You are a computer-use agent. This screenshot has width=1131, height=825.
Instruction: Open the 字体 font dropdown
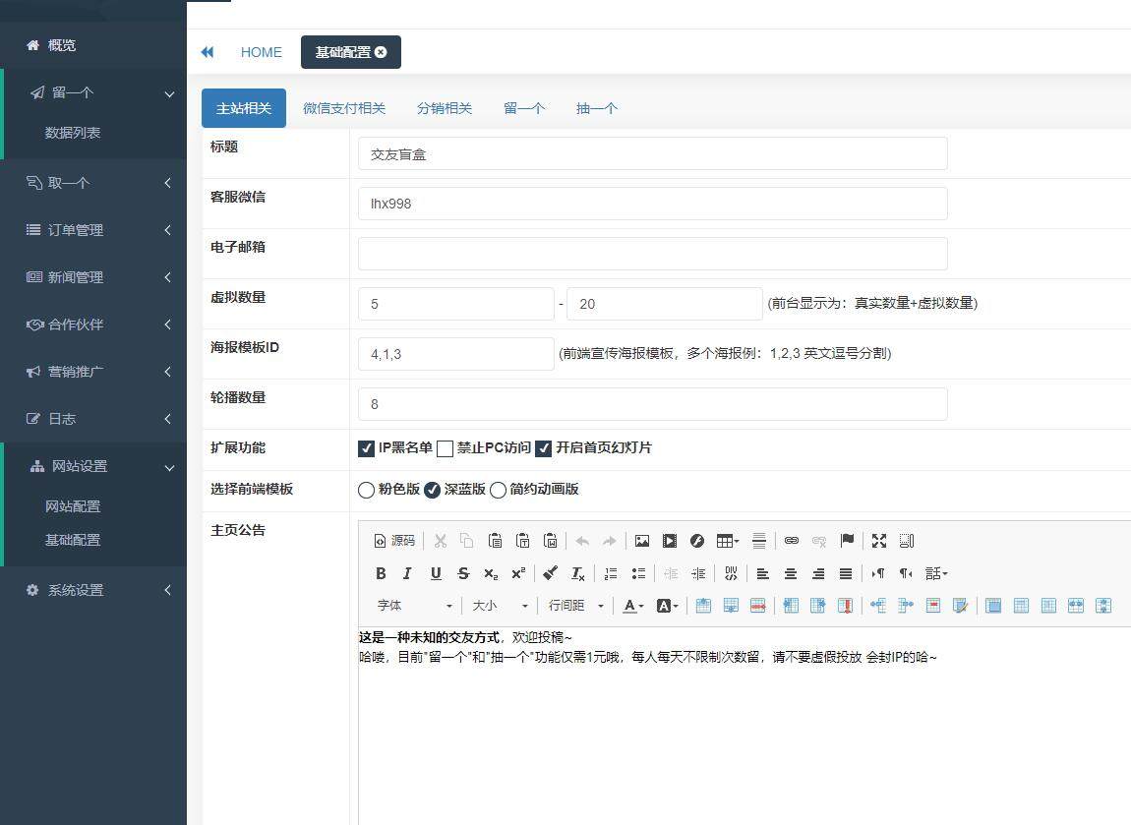[414, 606]
